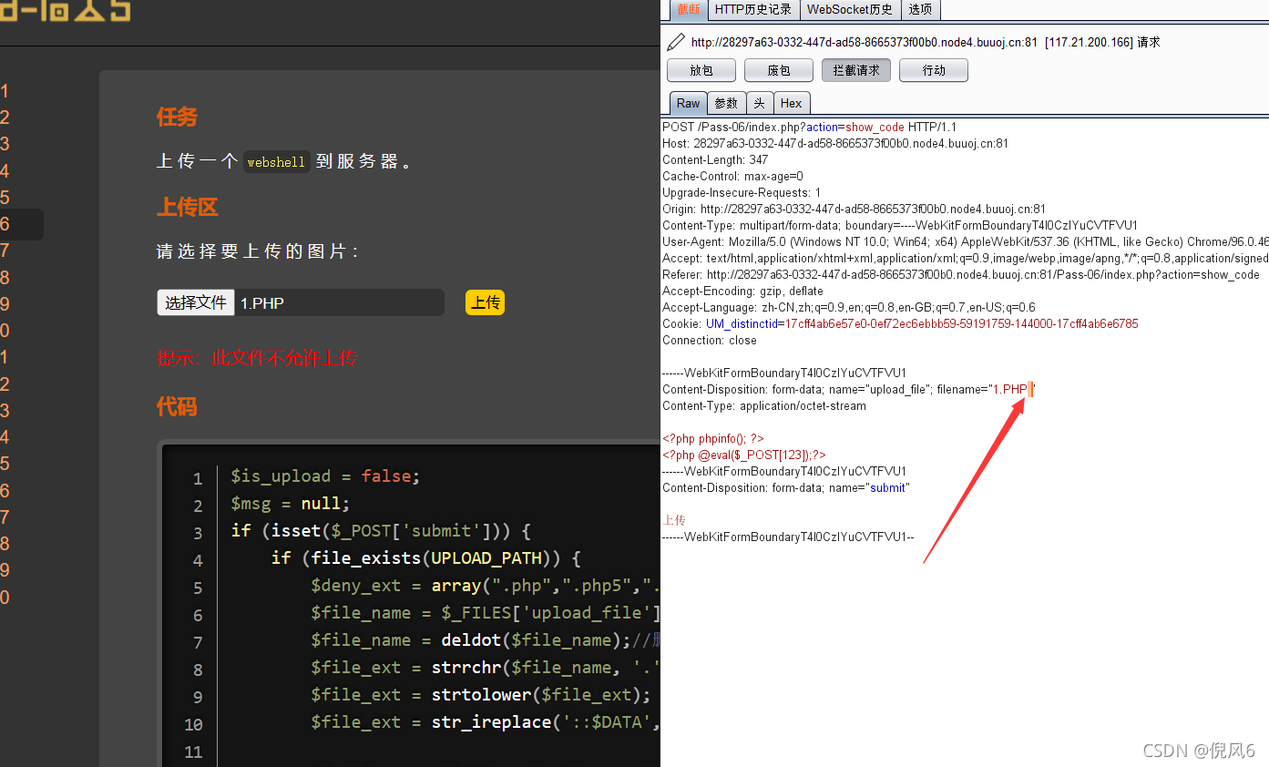This screenshot has height=767, width=1269.
Task: Click the 任务 heading
Action: pos(177,117)
